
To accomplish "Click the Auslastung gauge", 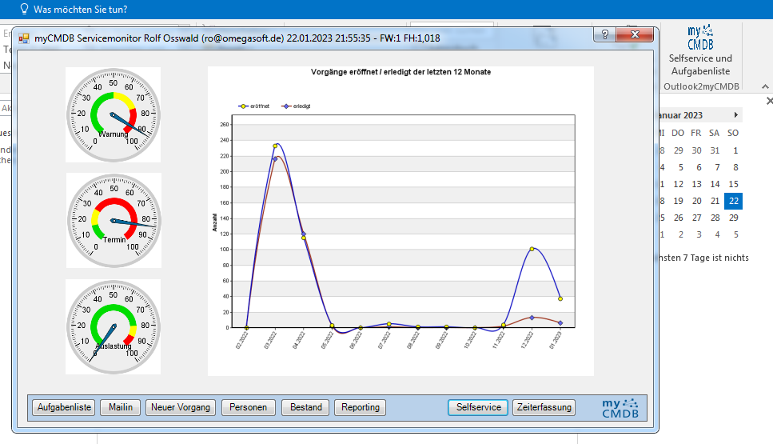I will click(113, 326).
